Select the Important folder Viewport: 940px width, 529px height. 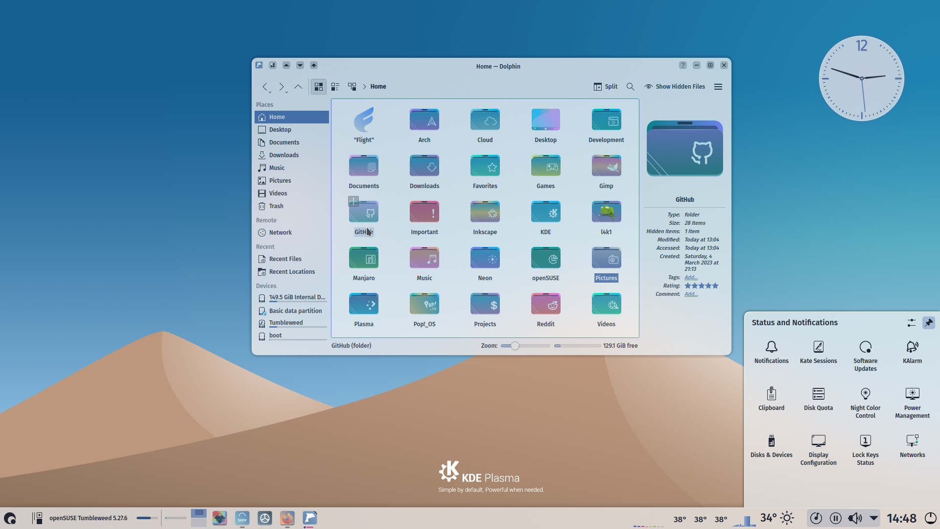pyautogui.click(x=424, y=217)
